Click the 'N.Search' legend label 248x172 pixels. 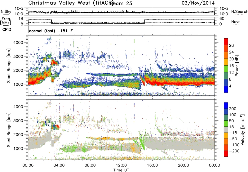pyautogui.click(x=239, y=11)
